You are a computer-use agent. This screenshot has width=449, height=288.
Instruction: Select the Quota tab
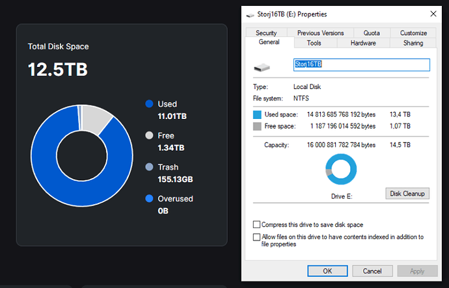click(372, 33)
